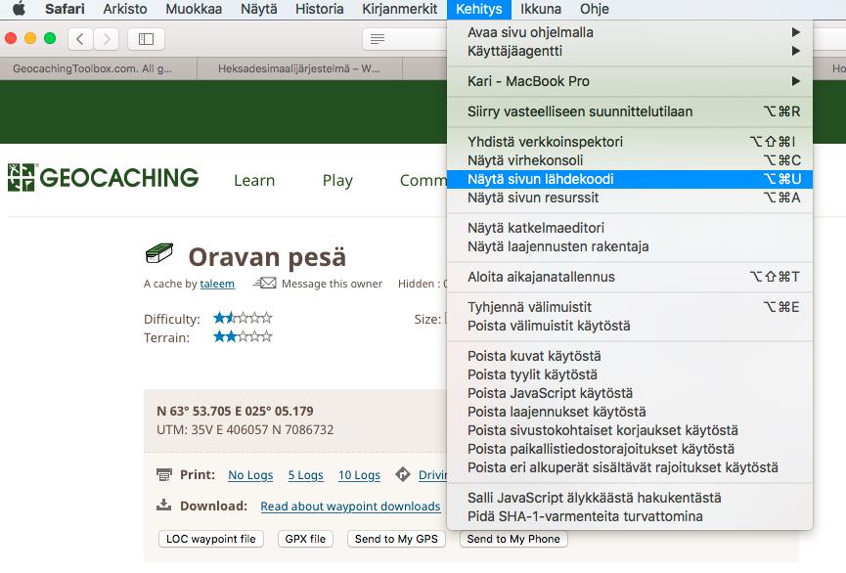
Task: Open the Learn navigation item
Action: point(254,180)
